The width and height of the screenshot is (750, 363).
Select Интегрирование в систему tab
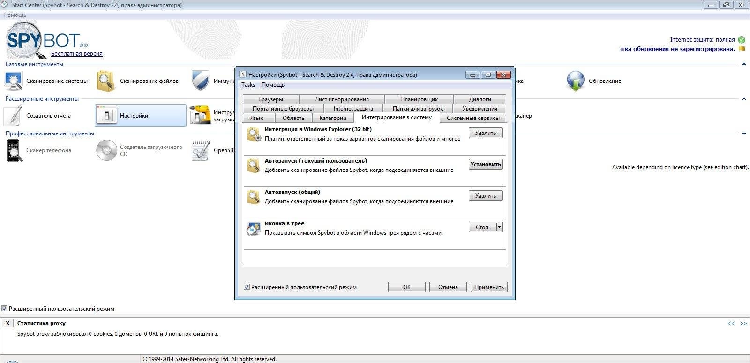point(397,117)
